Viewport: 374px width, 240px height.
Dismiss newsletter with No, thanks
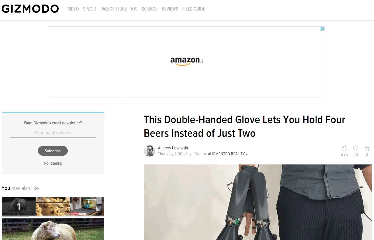[x=53, y=163]
